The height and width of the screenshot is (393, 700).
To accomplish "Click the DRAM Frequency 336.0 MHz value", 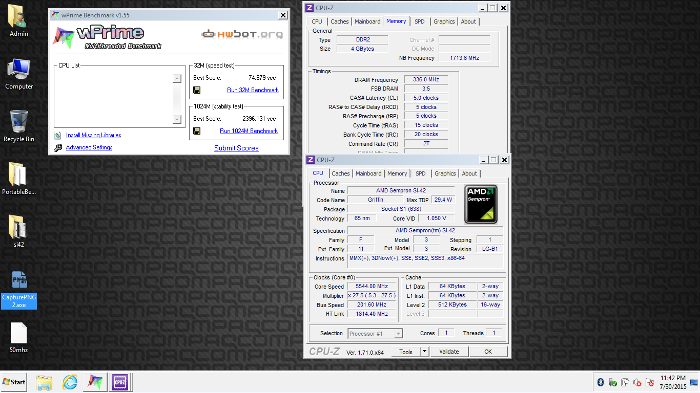I will tap(426, 80).
